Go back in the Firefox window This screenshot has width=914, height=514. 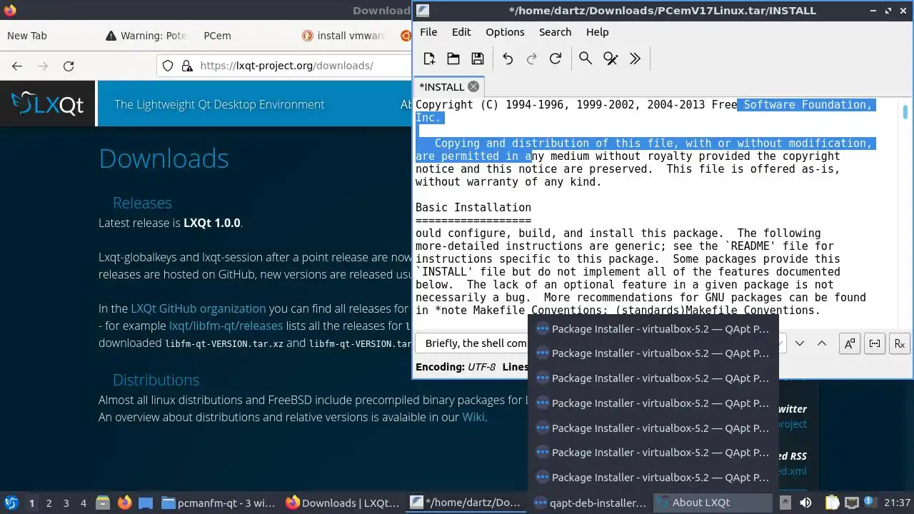tap(17, 66)
